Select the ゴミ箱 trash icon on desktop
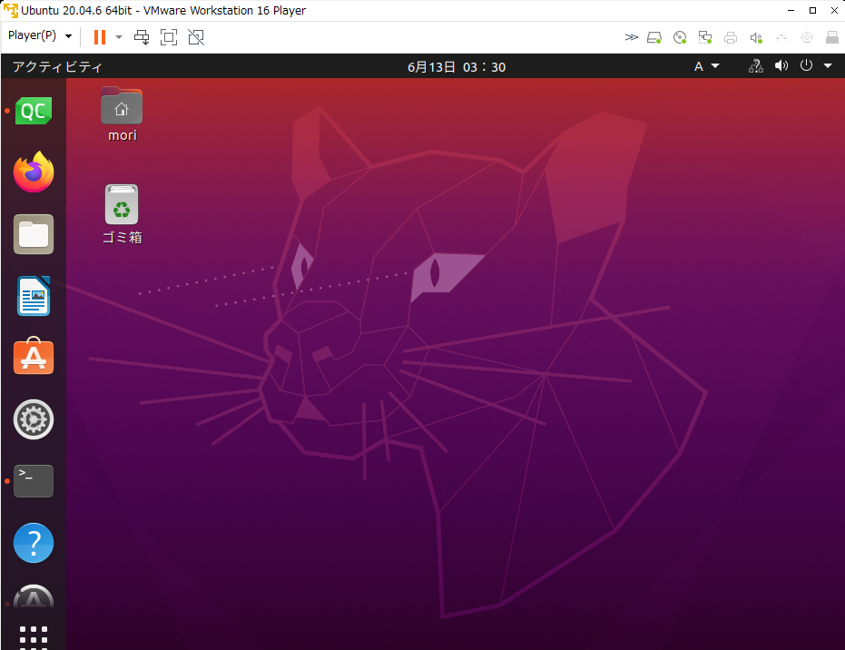This screenshot has height=650, width=845. (x=122, y=214)
